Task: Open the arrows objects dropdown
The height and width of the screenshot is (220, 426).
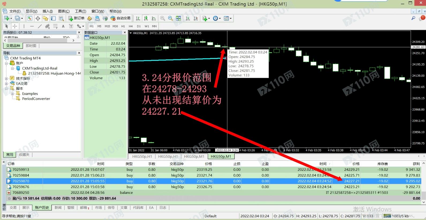Action: 80,26
